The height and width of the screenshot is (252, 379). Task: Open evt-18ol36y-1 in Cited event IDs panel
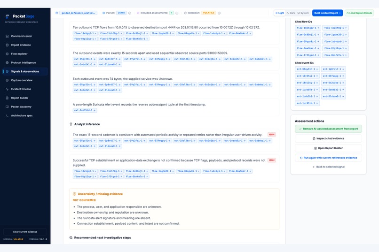click(307, 83)
